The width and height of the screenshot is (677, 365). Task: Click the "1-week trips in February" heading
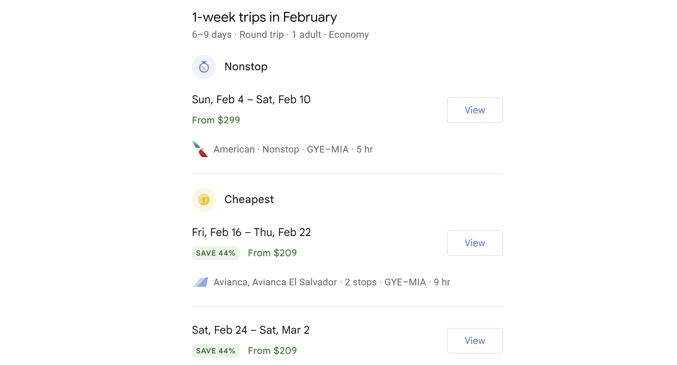(264, 17)
